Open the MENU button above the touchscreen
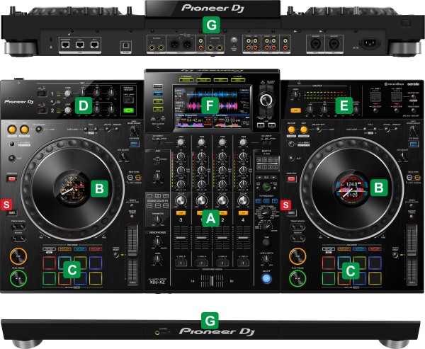The image size is (425, 349). click(238, 80)
